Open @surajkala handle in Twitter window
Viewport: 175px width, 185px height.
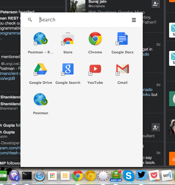pos(96,6)
